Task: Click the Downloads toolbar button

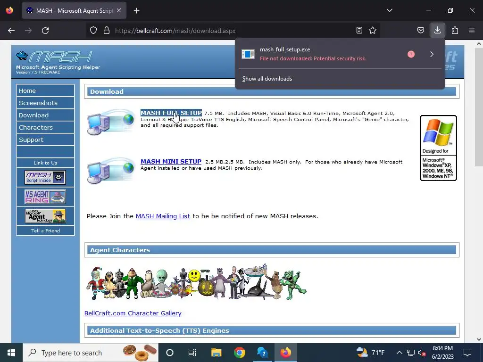Action: tap(437, 30)
